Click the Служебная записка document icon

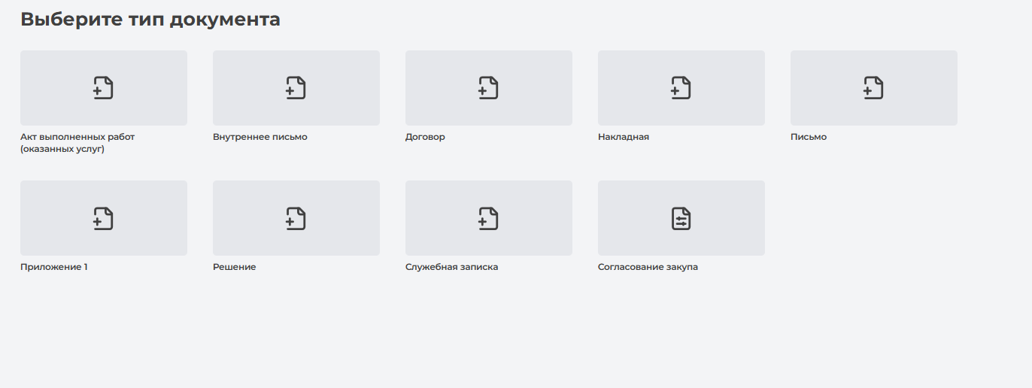(488, 218)
